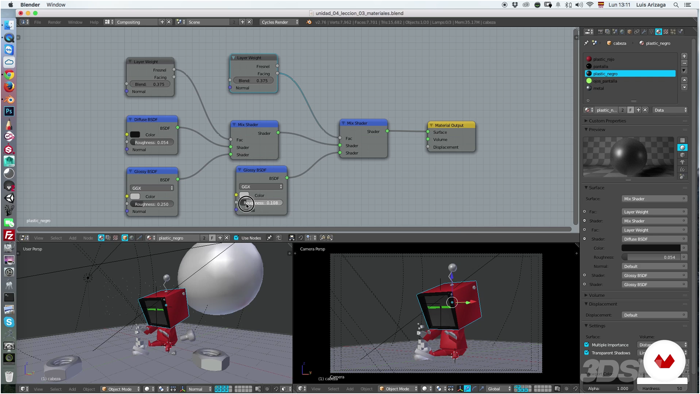Screen dimensions: 700x394
Task: Open the Render properties tab icon
Action: [x=600, y=32]
